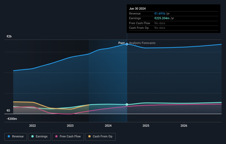Click the €2b y-axis label
Viewport: 226px width, 144px height.
(9, 36)
